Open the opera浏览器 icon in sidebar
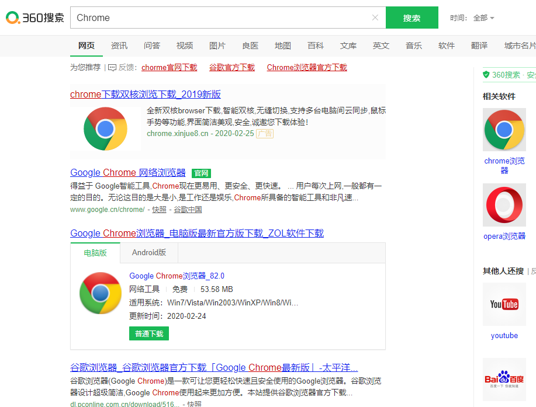The image size is (536, 407). click(504, 205)
